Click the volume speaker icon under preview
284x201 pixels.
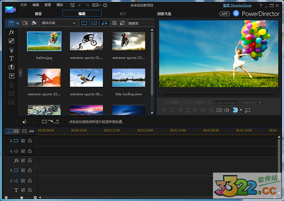[226, 110]
